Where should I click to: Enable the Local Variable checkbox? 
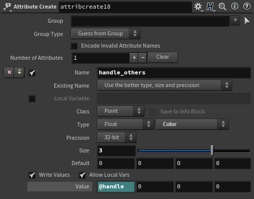click(x=32, y=99)
